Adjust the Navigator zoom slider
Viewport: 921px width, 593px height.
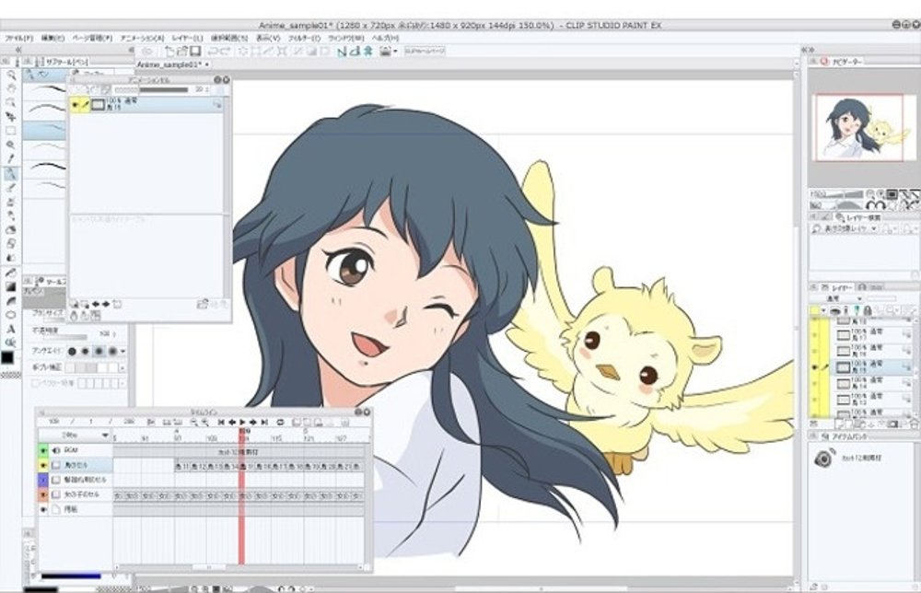pos(844,193)
